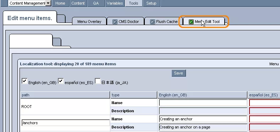Enable the Japanese (ja_JA) checkbox
The width and height of the screenshot is (280, 132).
click(x=98, y=81)
